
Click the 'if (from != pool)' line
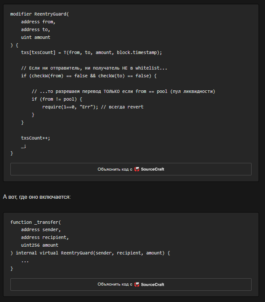tap(57, 99)
